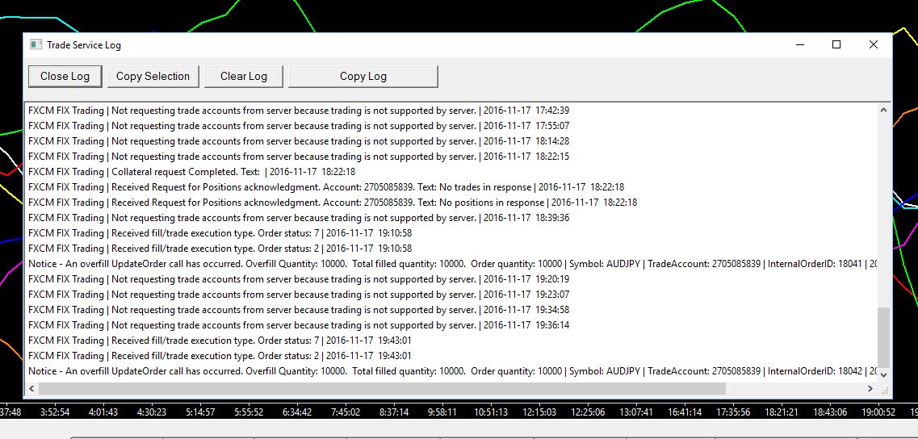This screenshot has width=918, height=439.
Task: Maximize the Trade Service Log window
Action: pos(836,44)
